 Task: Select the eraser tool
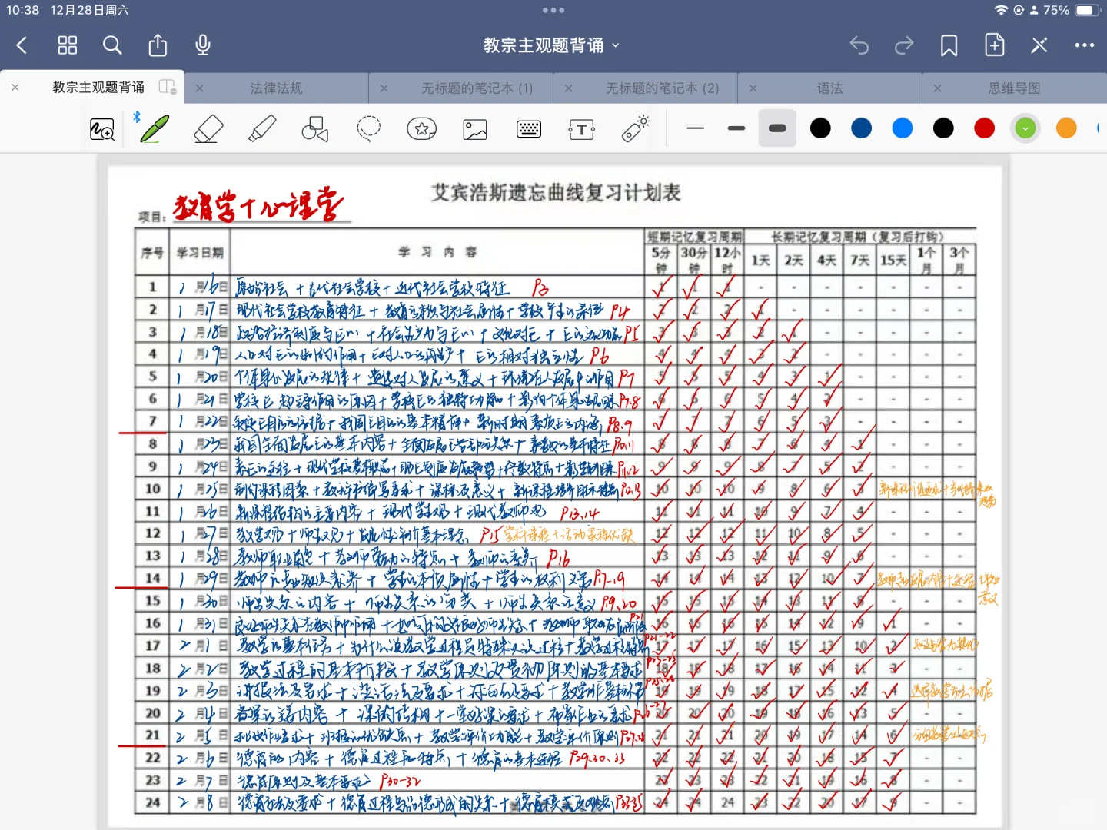(208, 128)
